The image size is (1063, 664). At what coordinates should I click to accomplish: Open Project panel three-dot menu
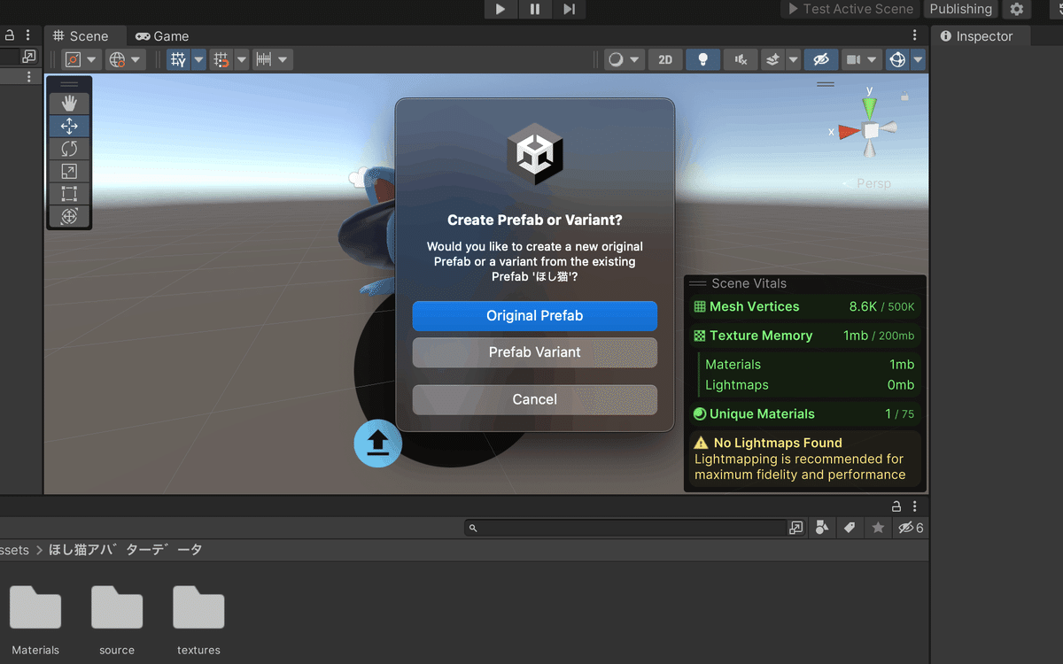915,506
